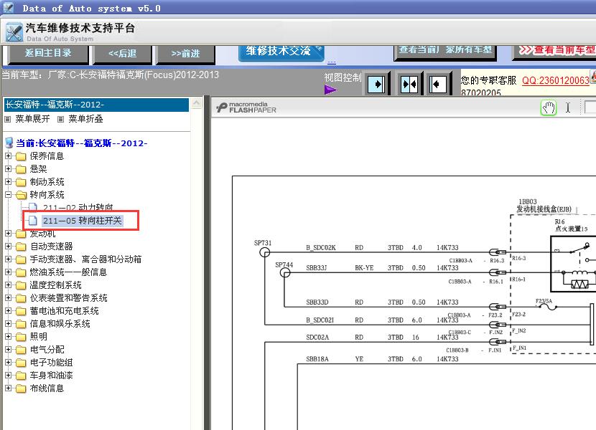Click the SP744 splice node in diagram

point(285,272)
